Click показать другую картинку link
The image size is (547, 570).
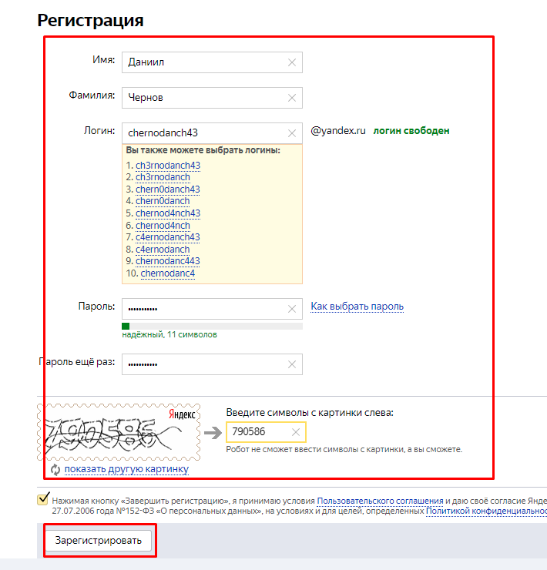[x=126, y=469]
